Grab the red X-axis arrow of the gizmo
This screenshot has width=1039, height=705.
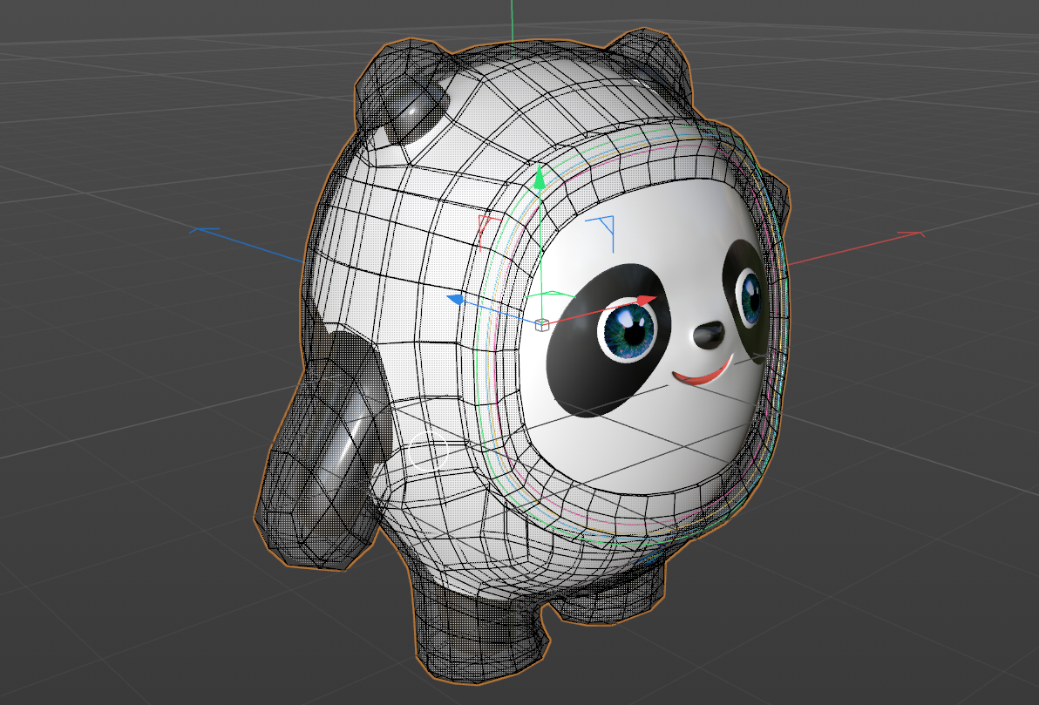[x=647, y=300]
